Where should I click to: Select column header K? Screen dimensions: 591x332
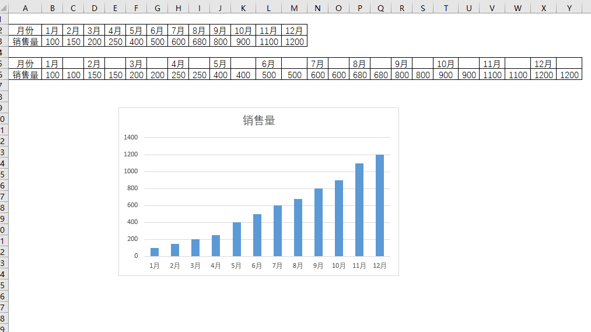pos(243,8)
